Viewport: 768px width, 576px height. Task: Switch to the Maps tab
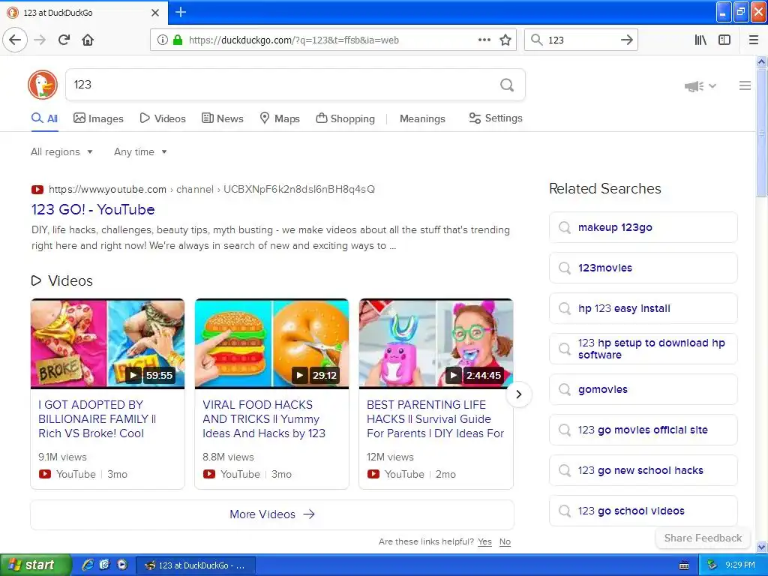tap(280, 118)
